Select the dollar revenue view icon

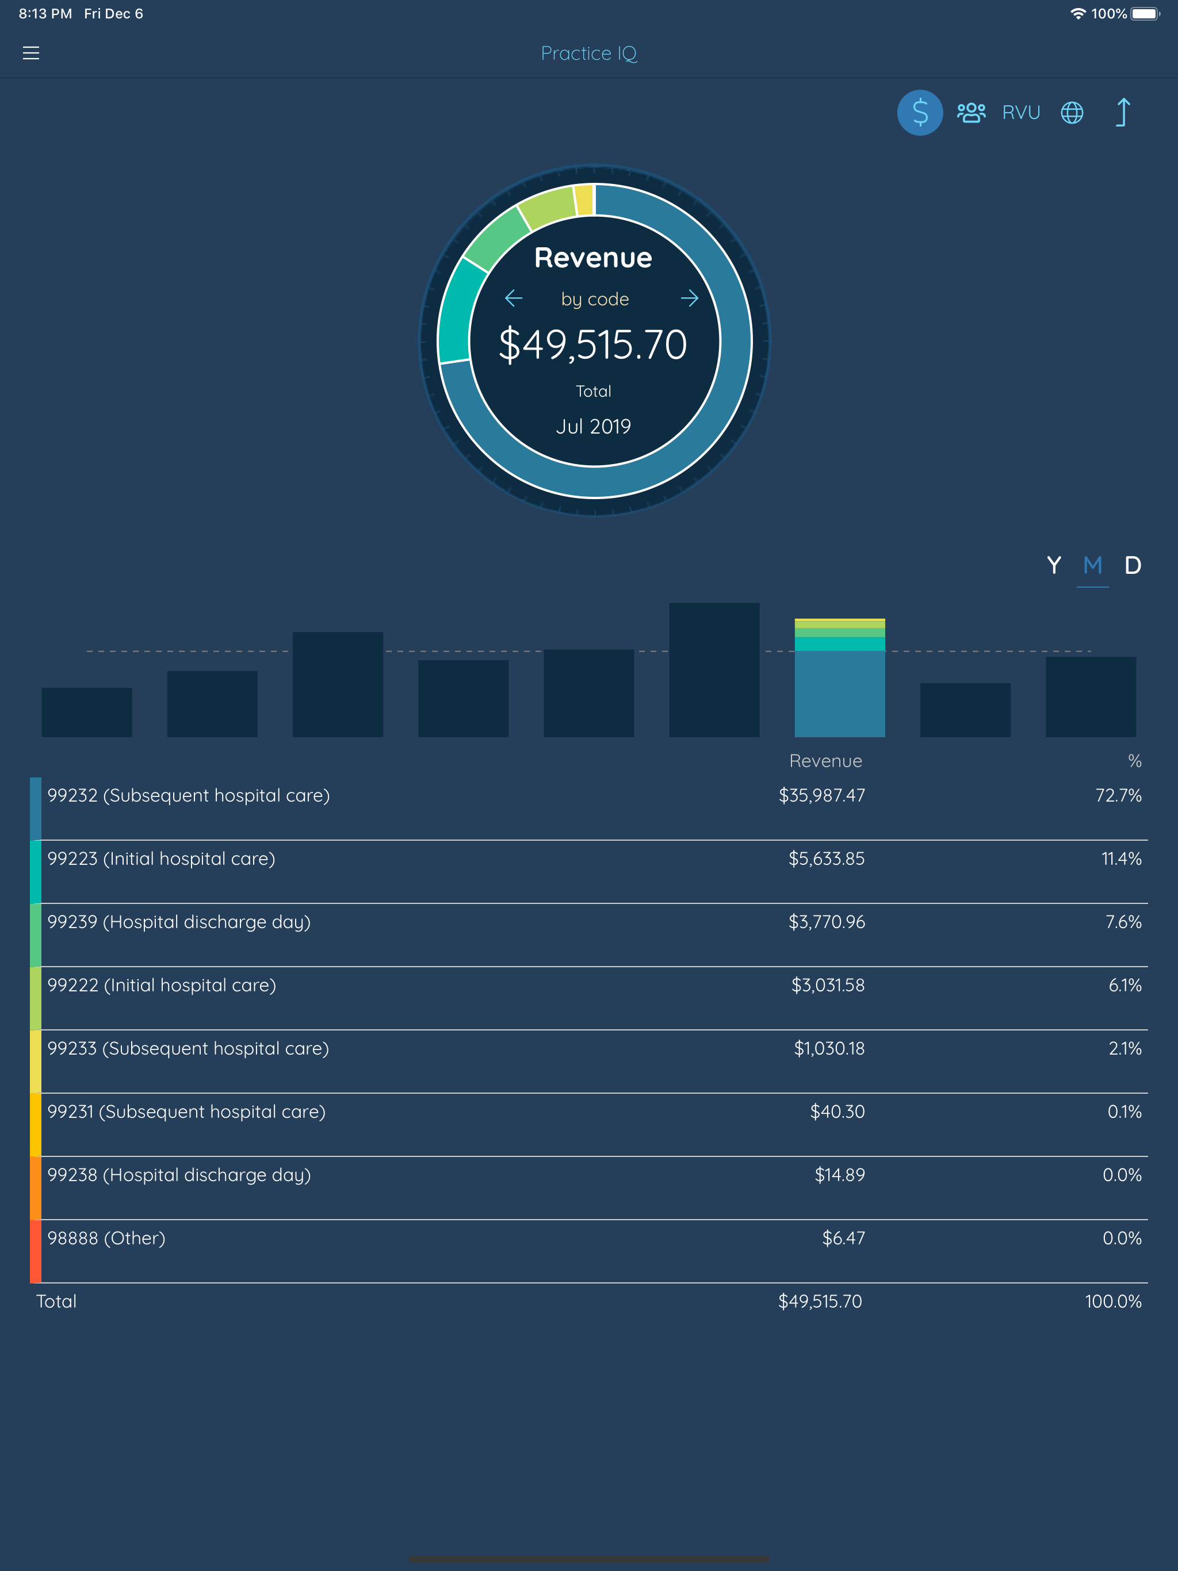click(919, 112)
